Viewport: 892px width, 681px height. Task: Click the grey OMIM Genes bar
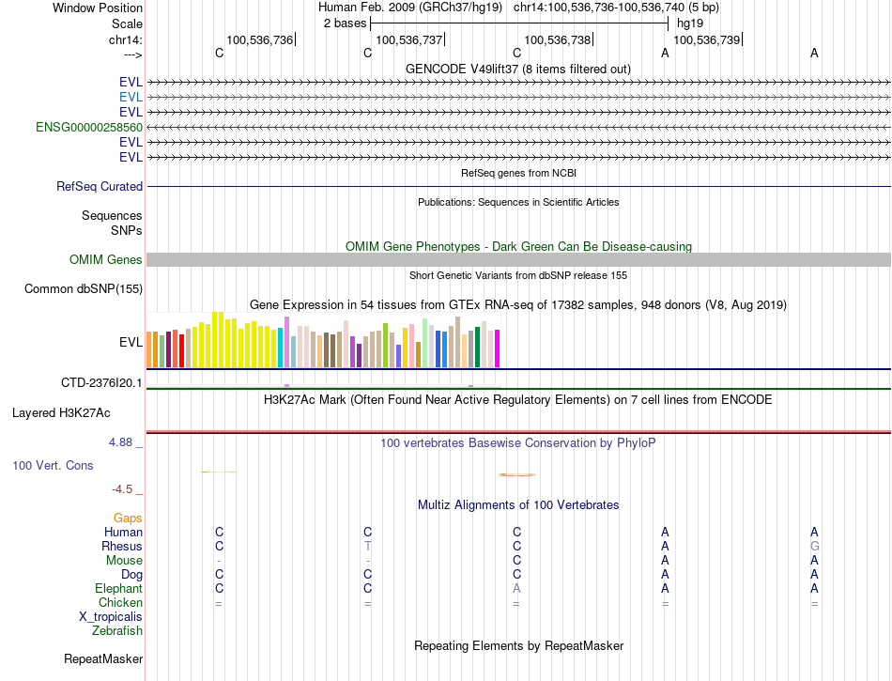coord(518,260)
